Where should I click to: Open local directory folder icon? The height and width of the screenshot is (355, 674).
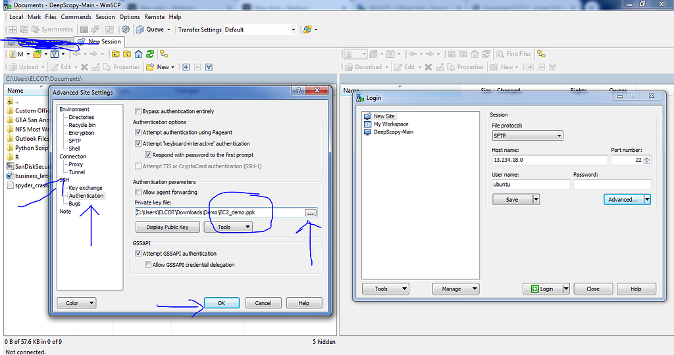click(38, 54)
